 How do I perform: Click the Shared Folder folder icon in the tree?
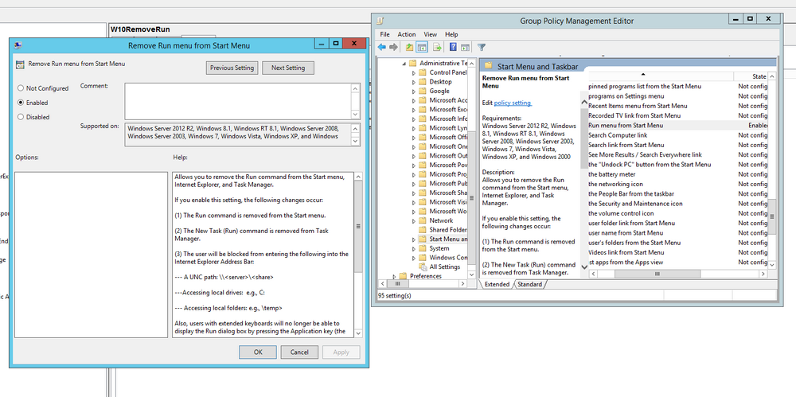pos(422,229)
